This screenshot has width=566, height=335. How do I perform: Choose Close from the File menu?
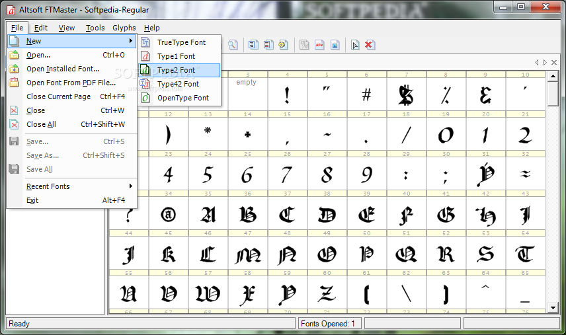pos(72,110)
